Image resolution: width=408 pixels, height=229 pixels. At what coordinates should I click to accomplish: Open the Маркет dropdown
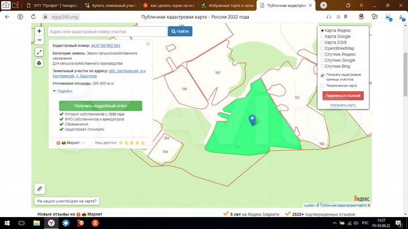(x=71, y=143)
